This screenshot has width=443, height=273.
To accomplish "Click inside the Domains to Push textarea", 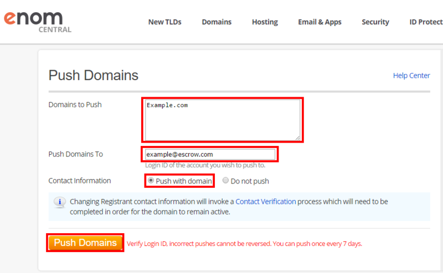I will (222, 120).
